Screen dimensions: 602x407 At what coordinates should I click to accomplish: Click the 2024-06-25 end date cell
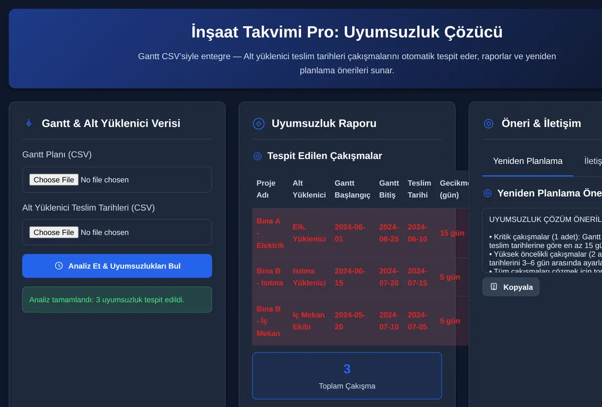tap(389, 233)
